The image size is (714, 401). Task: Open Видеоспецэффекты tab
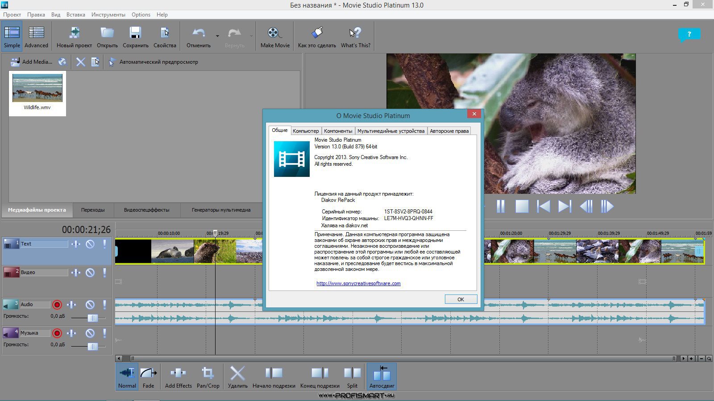[147, 210]
